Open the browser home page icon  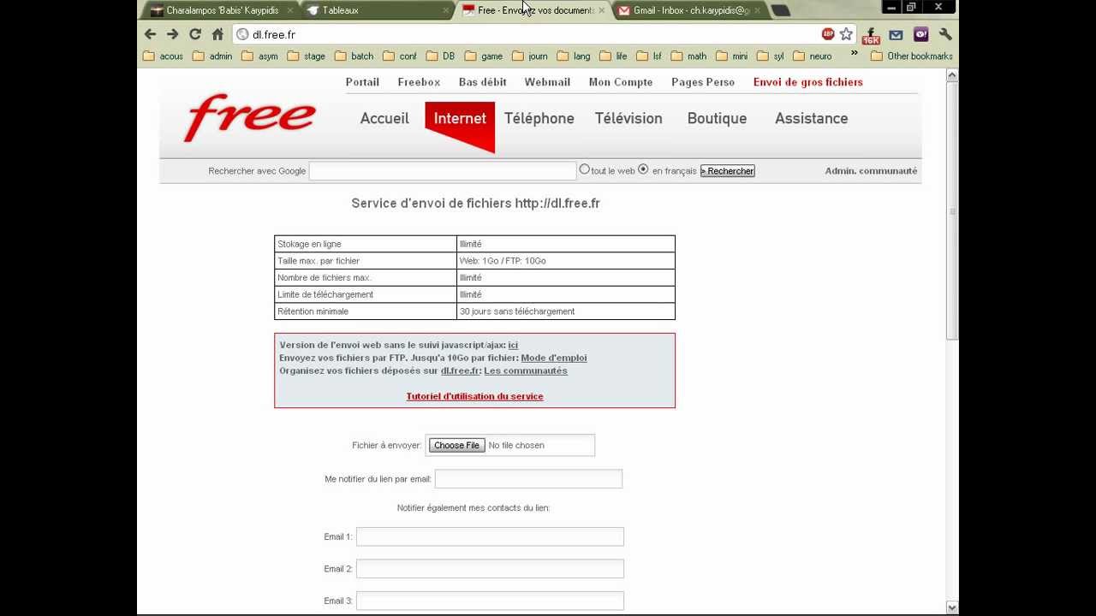pyautogui.click(x=217, y=34)
